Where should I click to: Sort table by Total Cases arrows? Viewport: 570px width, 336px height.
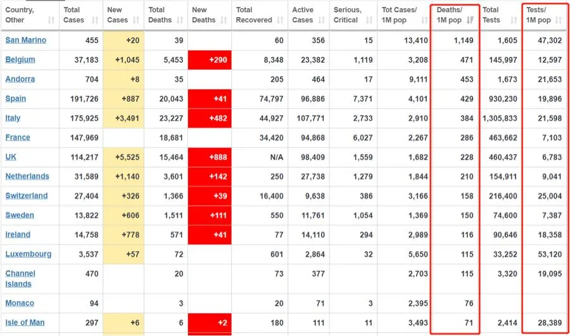[x=95, y=20]
